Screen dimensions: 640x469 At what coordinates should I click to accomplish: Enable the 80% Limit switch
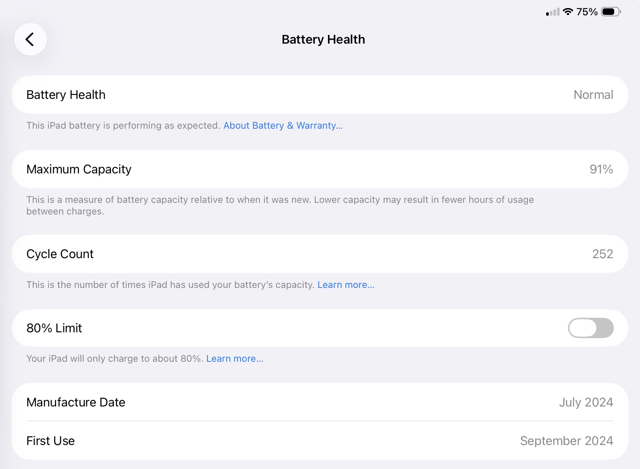coord(591,328)
